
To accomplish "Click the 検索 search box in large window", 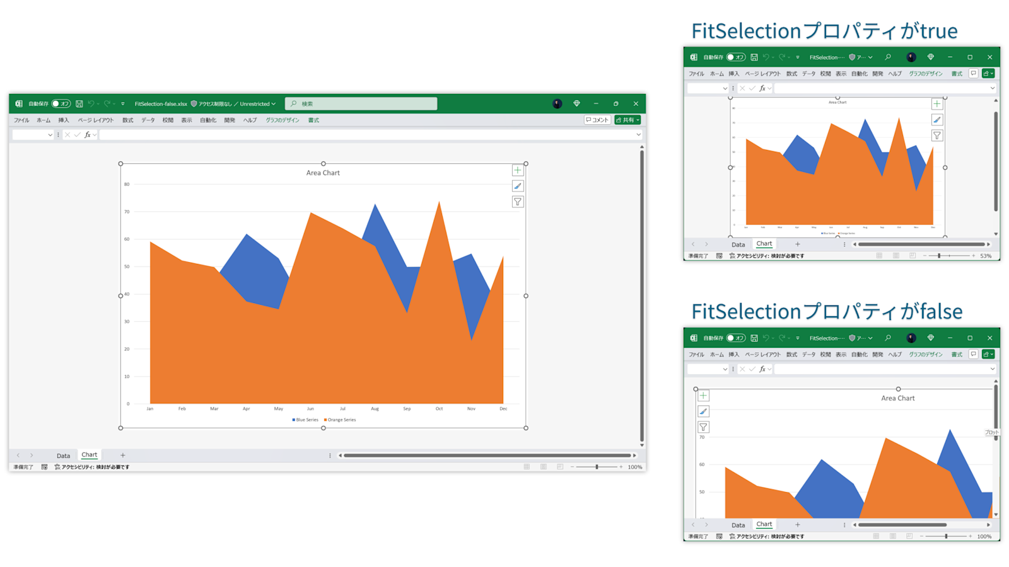I will (361, 104).
